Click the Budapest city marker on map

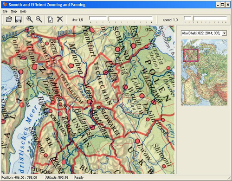[92, 127]
